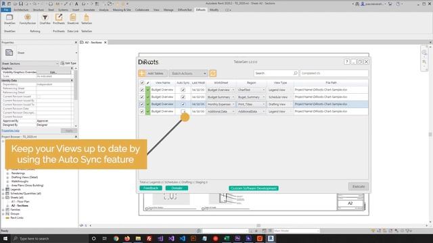Switch to Revit in the taskbar
433x243 pixels.
click(271, 238)
